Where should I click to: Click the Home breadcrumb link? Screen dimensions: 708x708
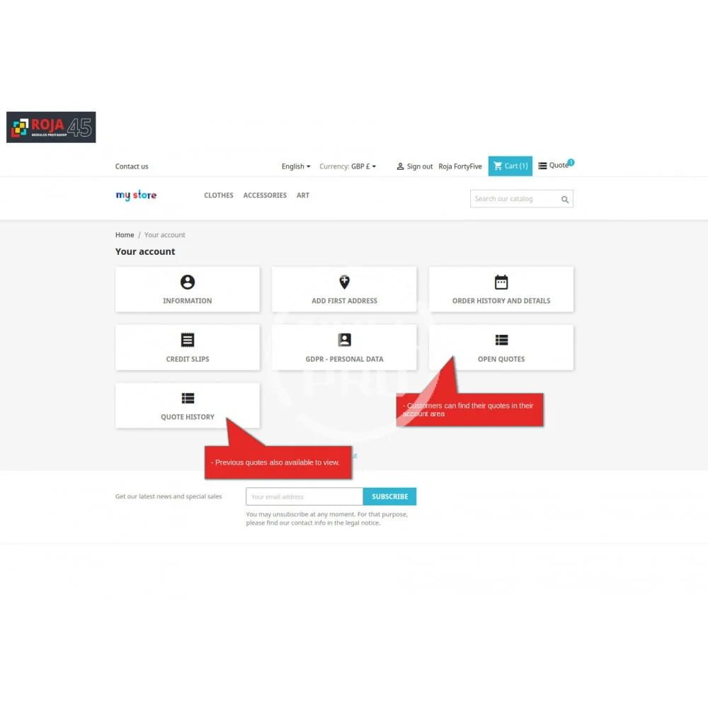tap(125, 235)
